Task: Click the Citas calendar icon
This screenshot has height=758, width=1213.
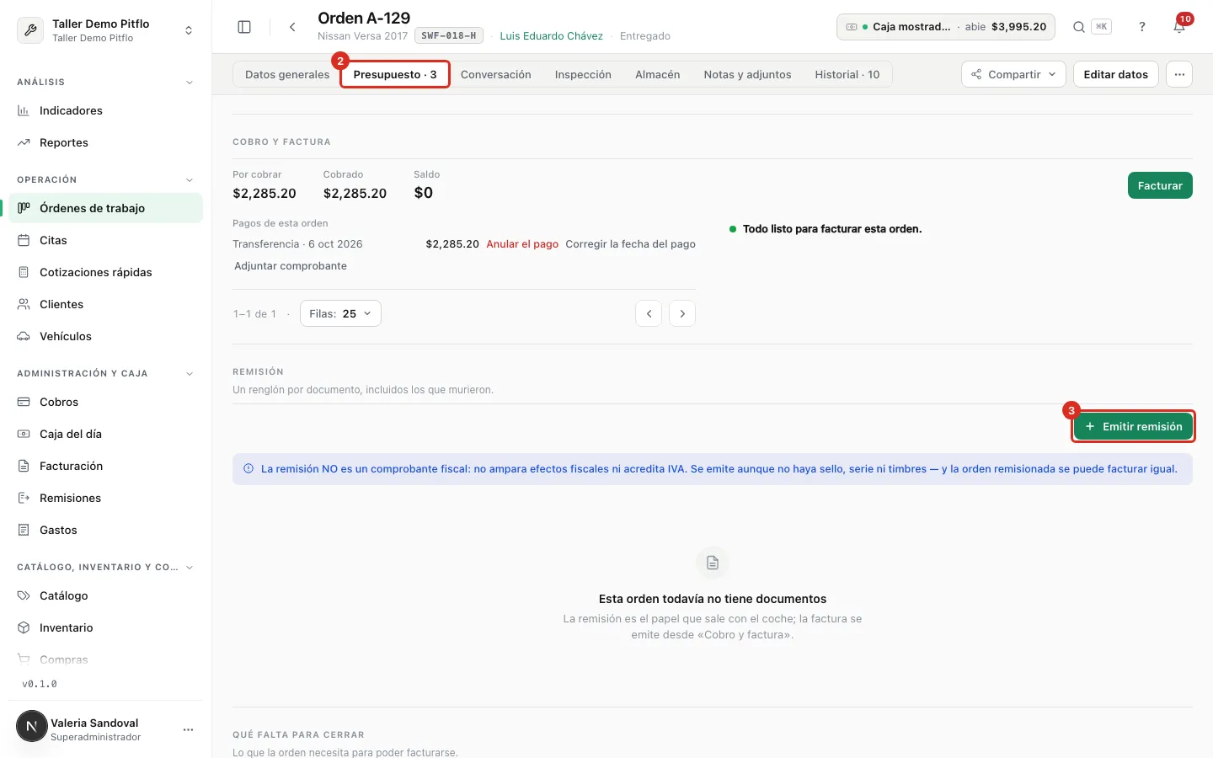Action: point(24,240)
